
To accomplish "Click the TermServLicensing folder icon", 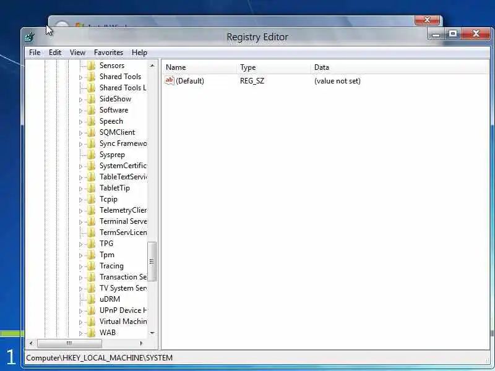I will [x=91, y=232].
